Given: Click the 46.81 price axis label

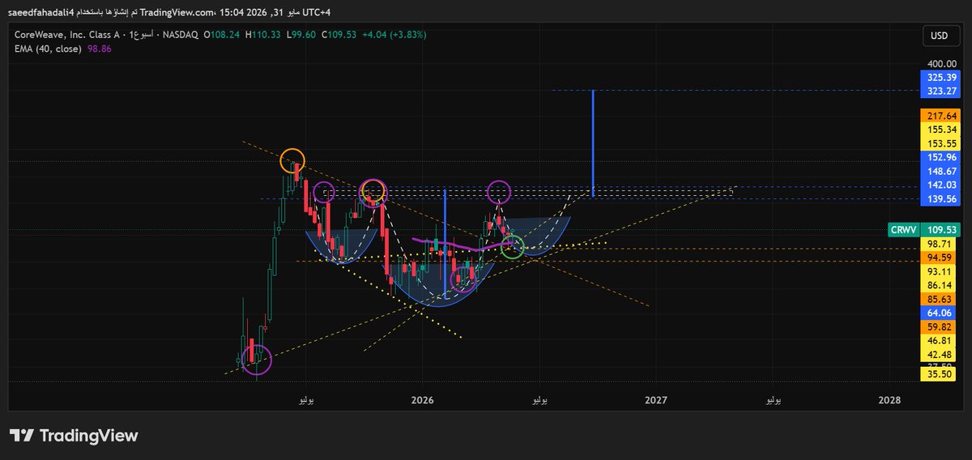Looking at the screenshot, I should point(938,341).
